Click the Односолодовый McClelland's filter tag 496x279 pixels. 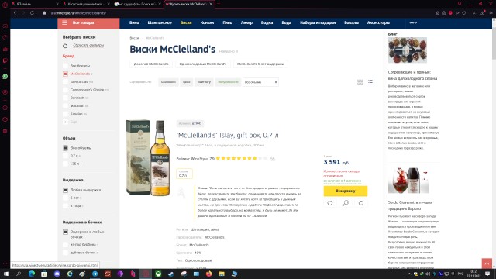coord(203,64)
